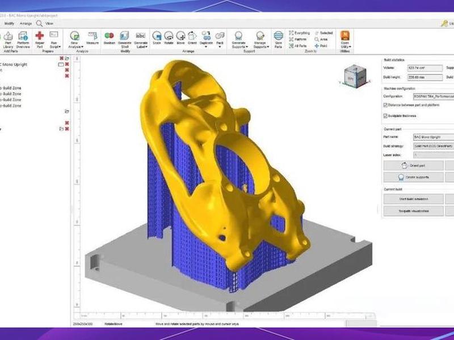Switch to the Arrange ribbon tab
Viewport: 454px width, 340px height.
(26, 23)
